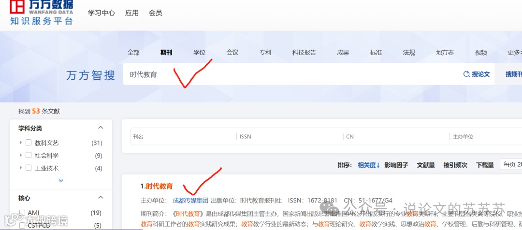Open the 学习中心 menu

coord(101,13)
